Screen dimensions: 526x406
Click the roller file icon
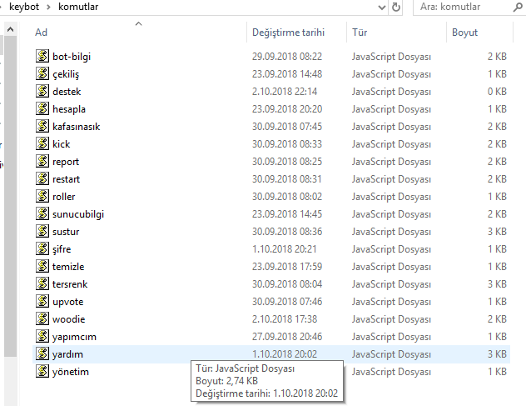[42, 196]
